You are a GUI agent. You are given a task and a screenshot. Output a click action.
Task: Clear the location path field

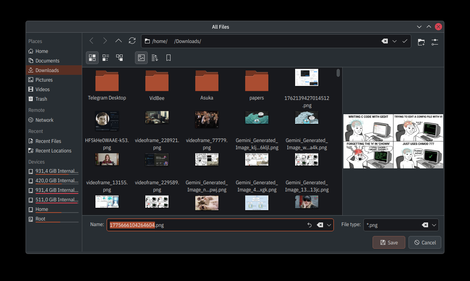pos(385,41)
